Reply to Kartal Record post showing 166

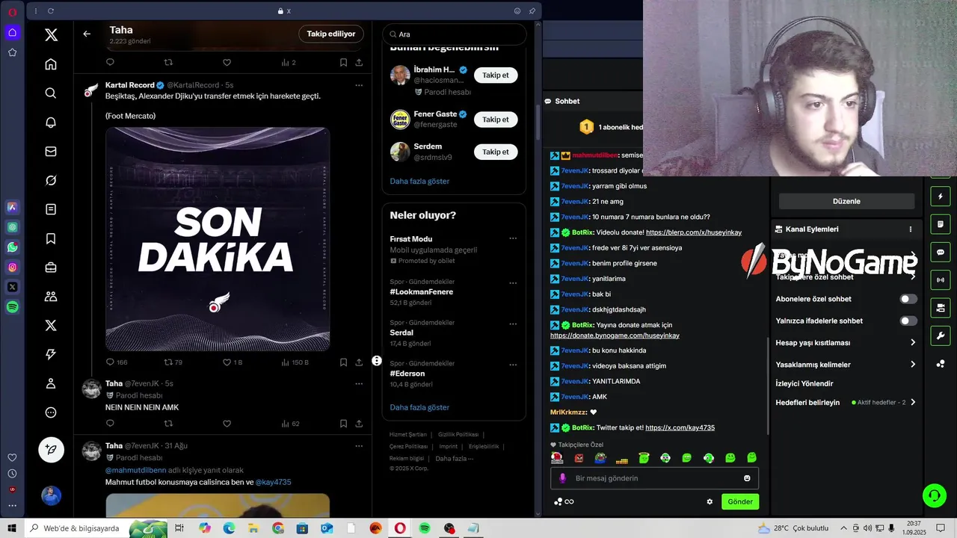pyautogui.click(x=110, y=362)
